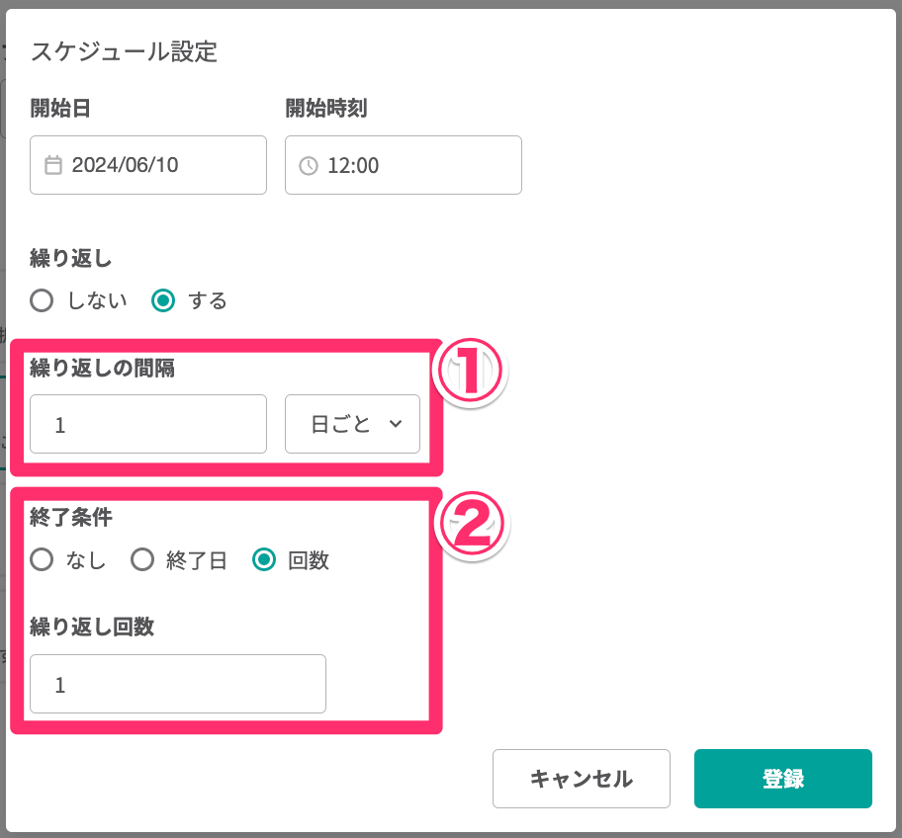Click the 繰り返しの間隔 label
The image size is (902, 838).
[x=104, y=369]
